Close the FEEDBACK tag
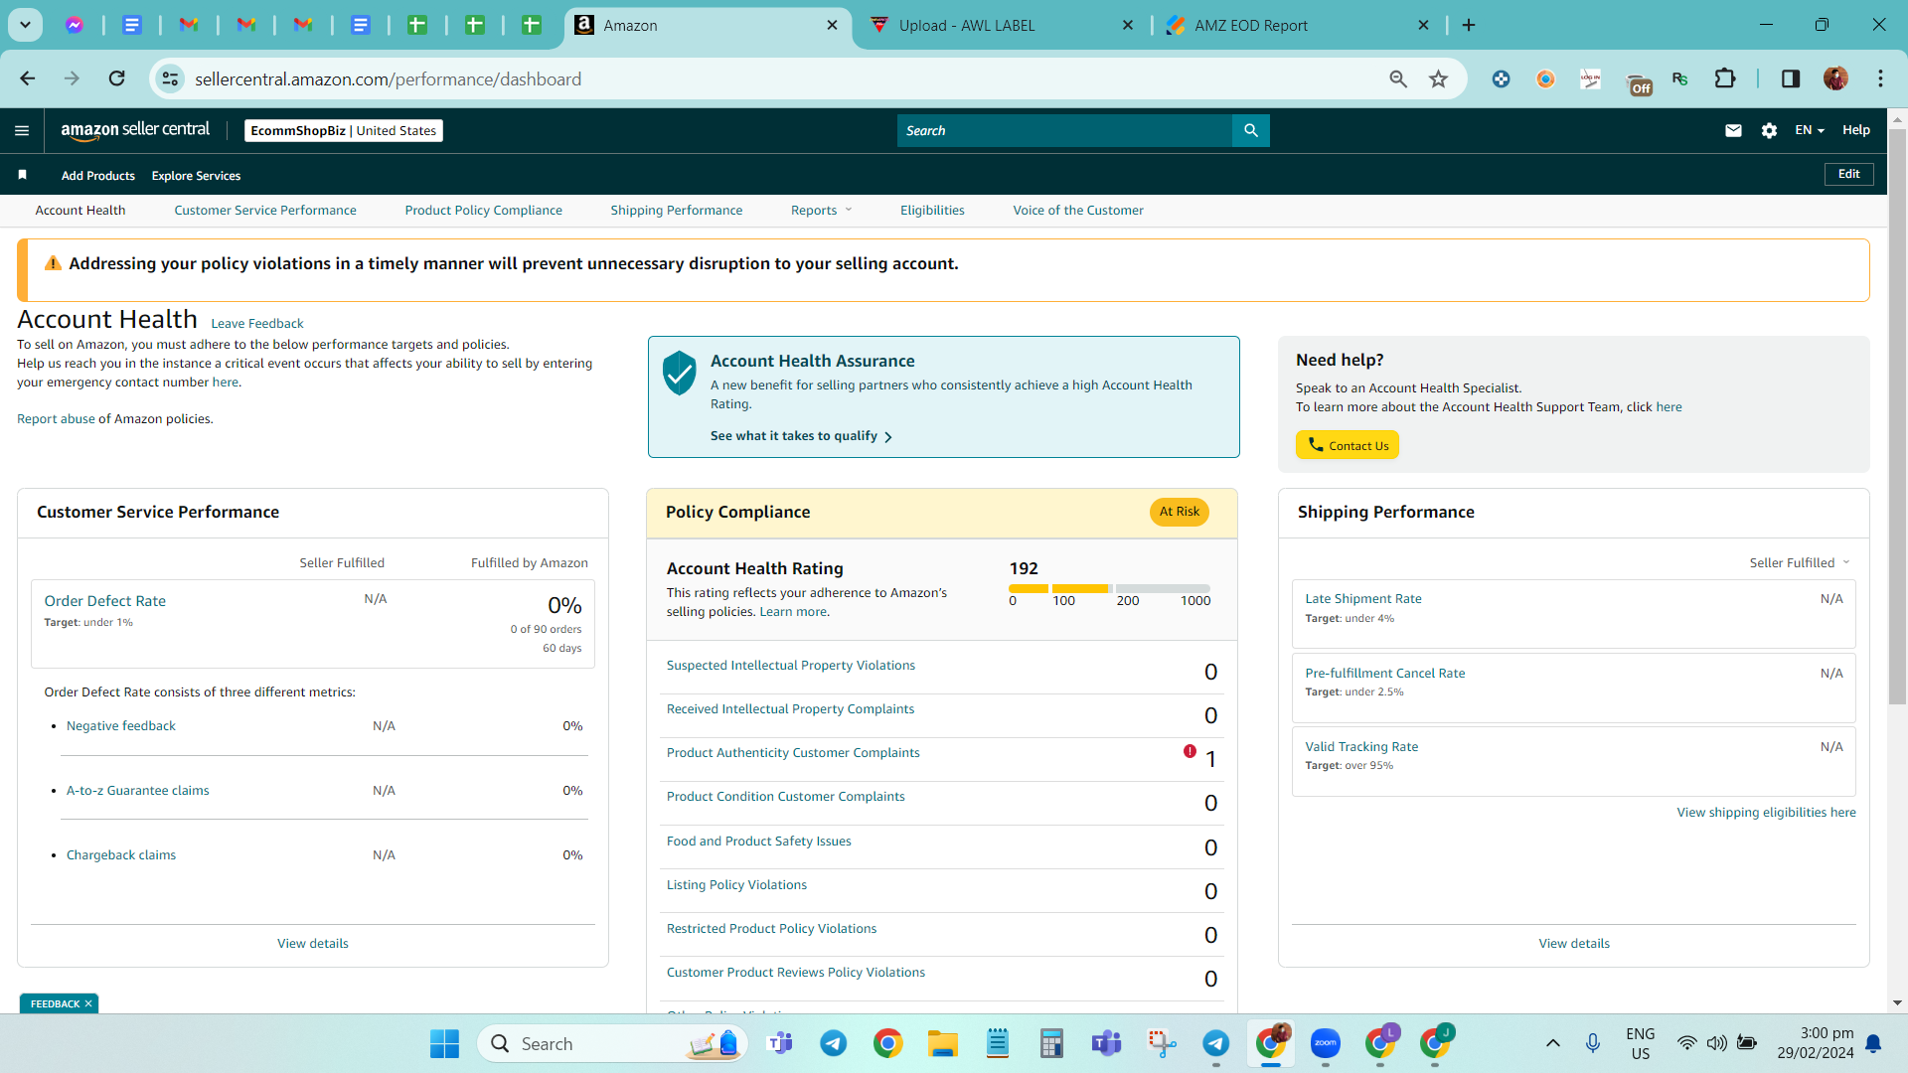Screen dimensions: 1908x1073 88,1003
